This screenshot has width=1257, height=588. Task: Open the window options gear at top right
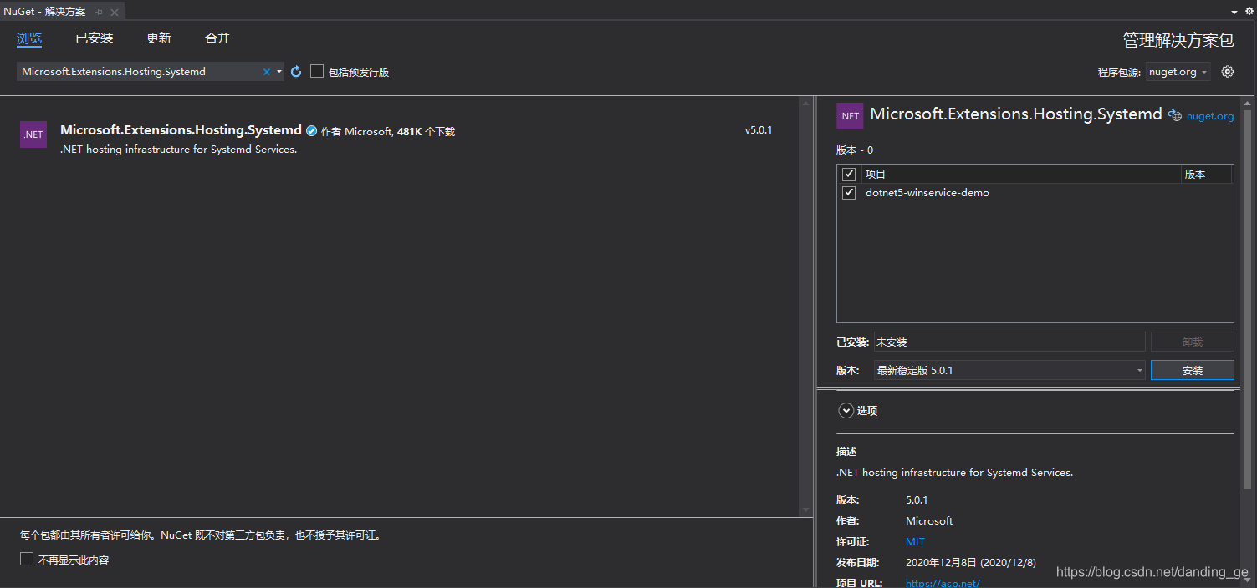[1249, 12]
